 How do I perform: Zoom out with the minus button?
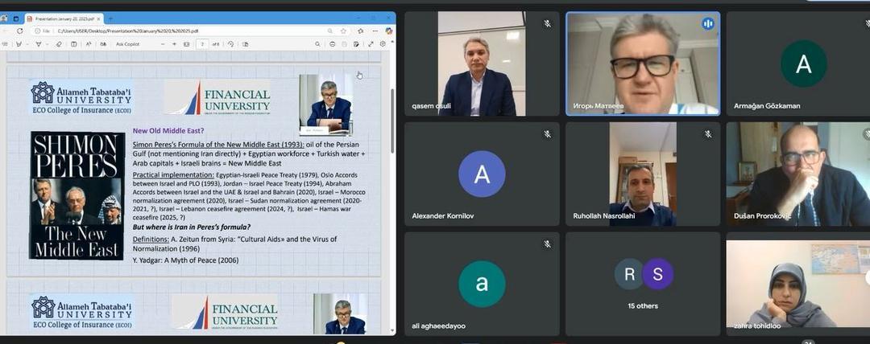[163, 44]
